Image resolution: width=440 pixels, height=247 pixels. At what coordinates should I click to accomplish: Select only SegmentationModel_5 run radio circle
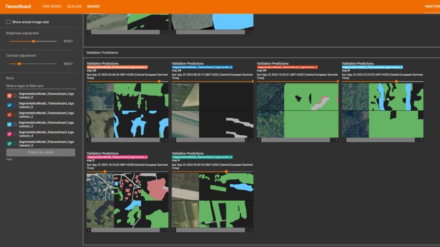pyautogui.click(x=15, y=143)
